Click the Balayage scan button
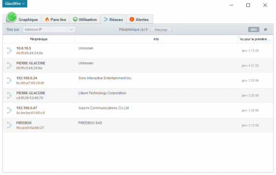 coord(161,30)
